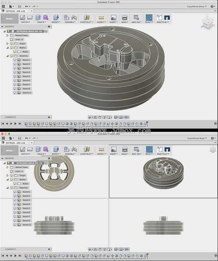Open Display Settings in top window nav bar
Screen dimensions: 218x261
tap(115, 117)
